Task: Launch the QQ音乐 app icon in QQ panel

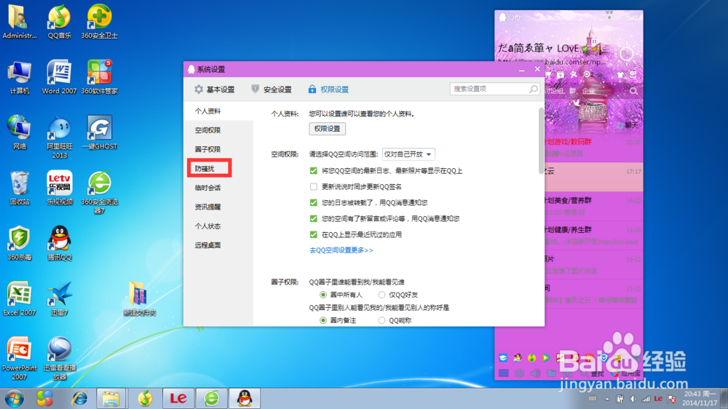Action: pos(532,358)
